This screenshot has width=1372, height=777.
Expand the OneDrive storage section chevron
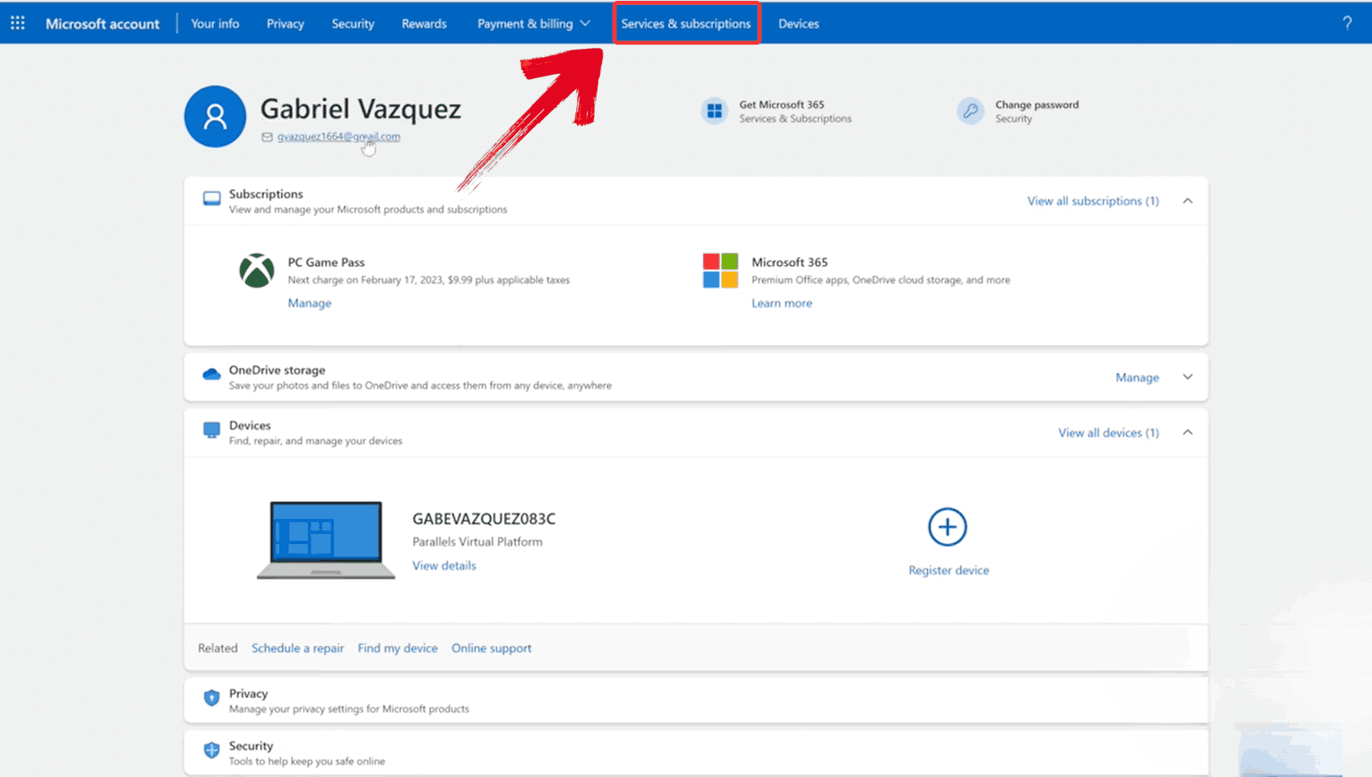click(x=1187, y=377)
